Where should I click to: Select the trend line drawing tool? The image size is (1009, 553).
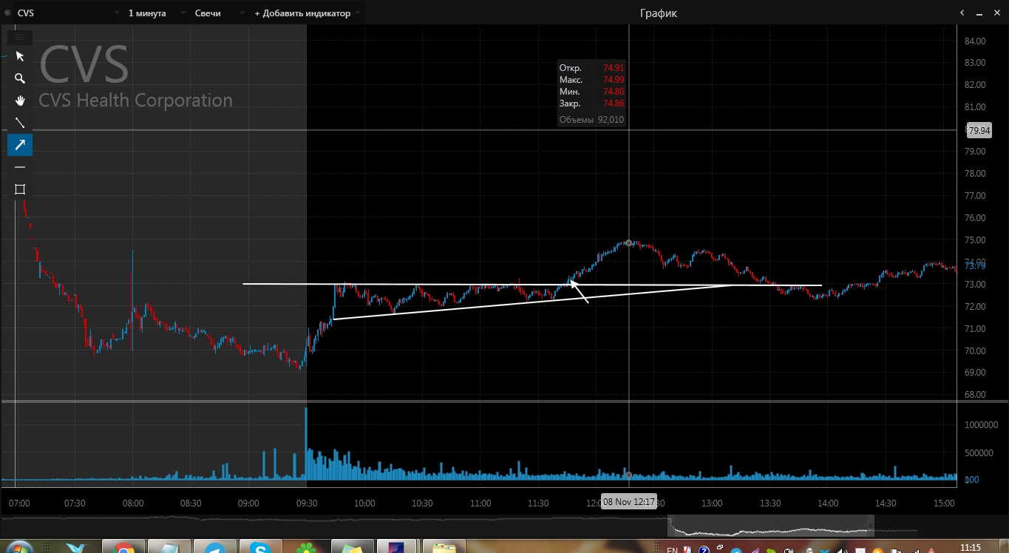click(x=20, y=123)
